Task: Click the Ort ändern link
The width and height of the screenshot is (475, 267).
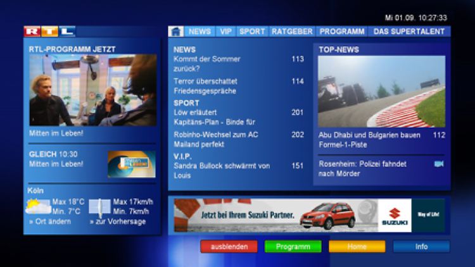Action: [x=48, y=221]
